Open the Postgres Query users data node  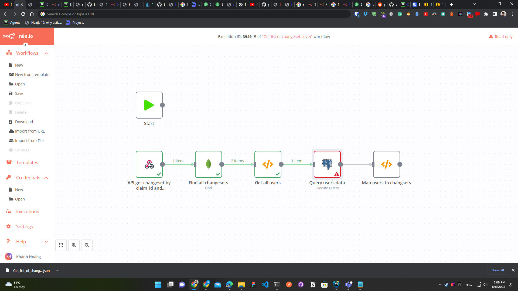pyautogui.click(x=327, y=164)
